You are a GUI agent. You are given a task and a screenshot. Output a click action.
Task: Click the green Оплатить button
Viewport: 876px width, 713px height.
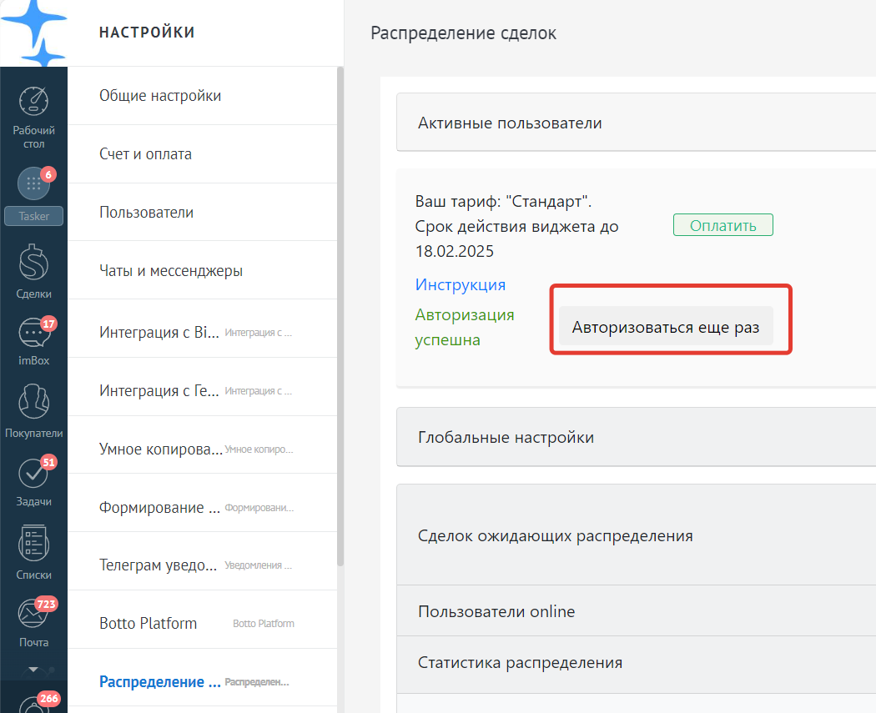pos(723,225)
